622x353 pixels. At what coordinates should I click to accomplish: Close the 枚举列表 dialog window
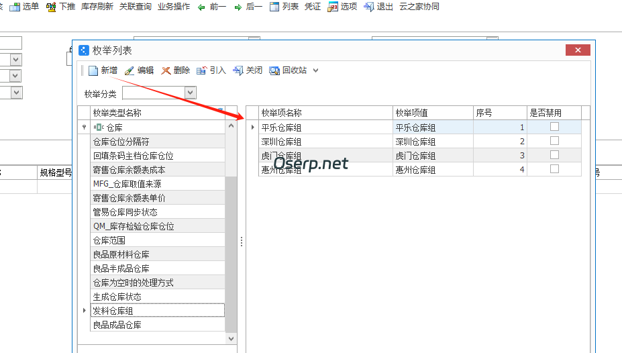pyautogui.click(x=578, y=50)
